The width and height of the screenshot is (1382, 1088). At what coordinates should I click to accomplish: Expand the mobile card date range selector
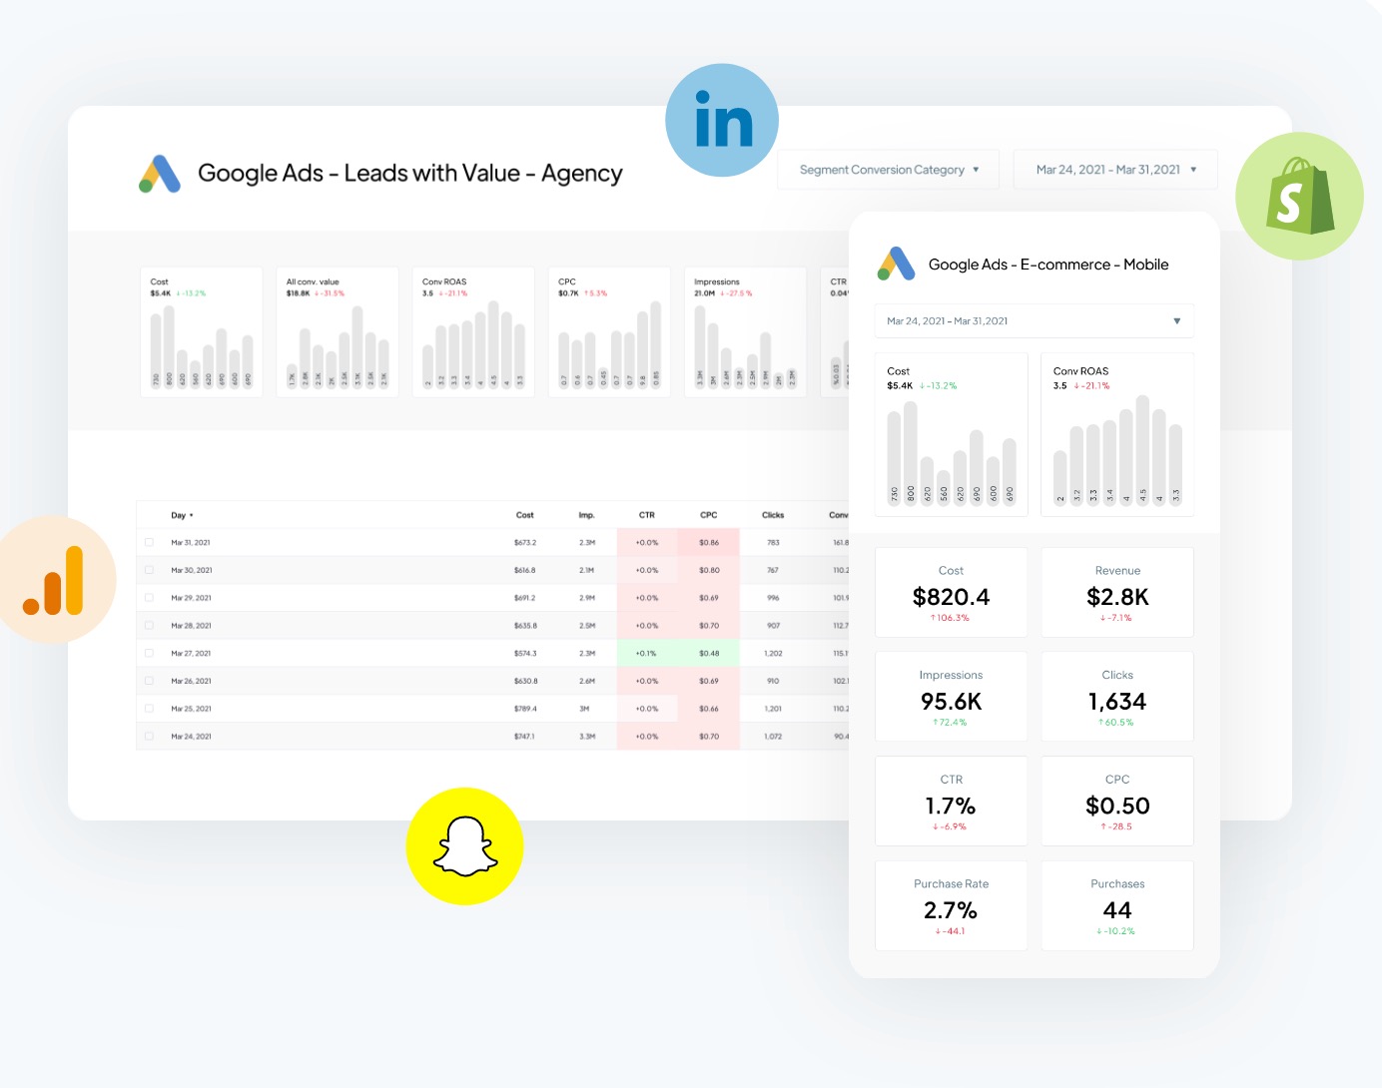1035,321
